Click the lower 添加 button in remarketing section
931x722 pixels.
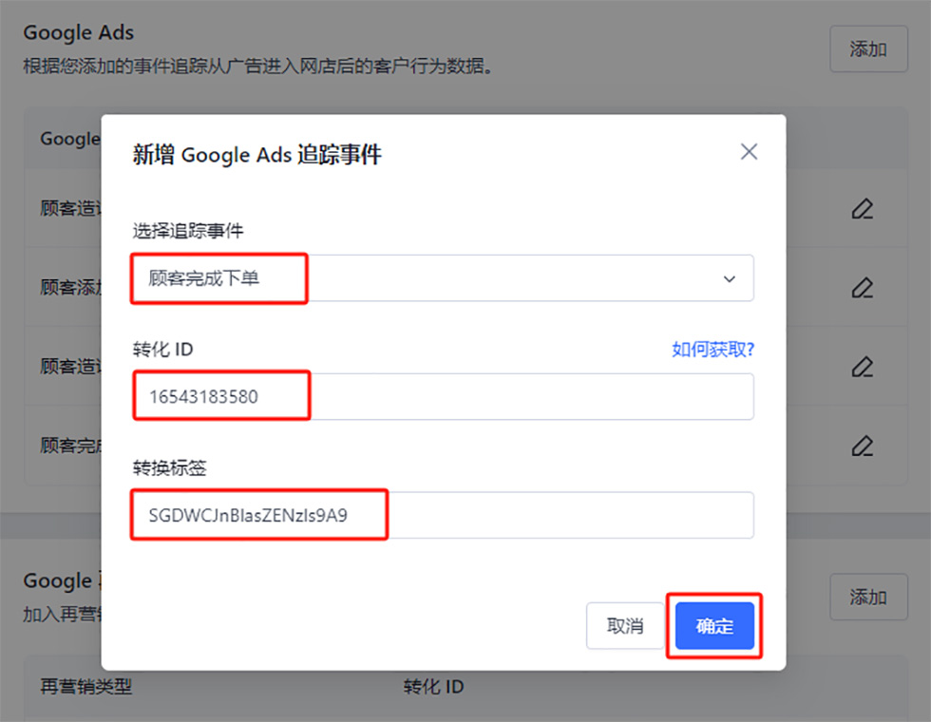(x=867, y=597)
